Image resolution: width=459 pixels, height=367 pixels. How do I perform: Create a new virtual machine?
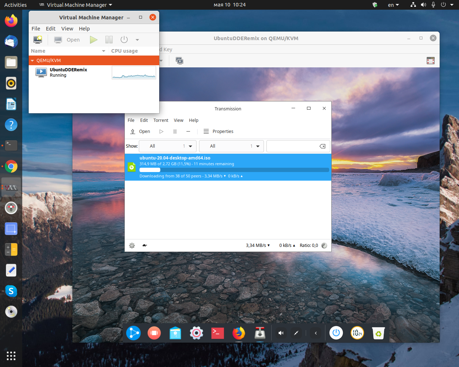pos(38,39)
